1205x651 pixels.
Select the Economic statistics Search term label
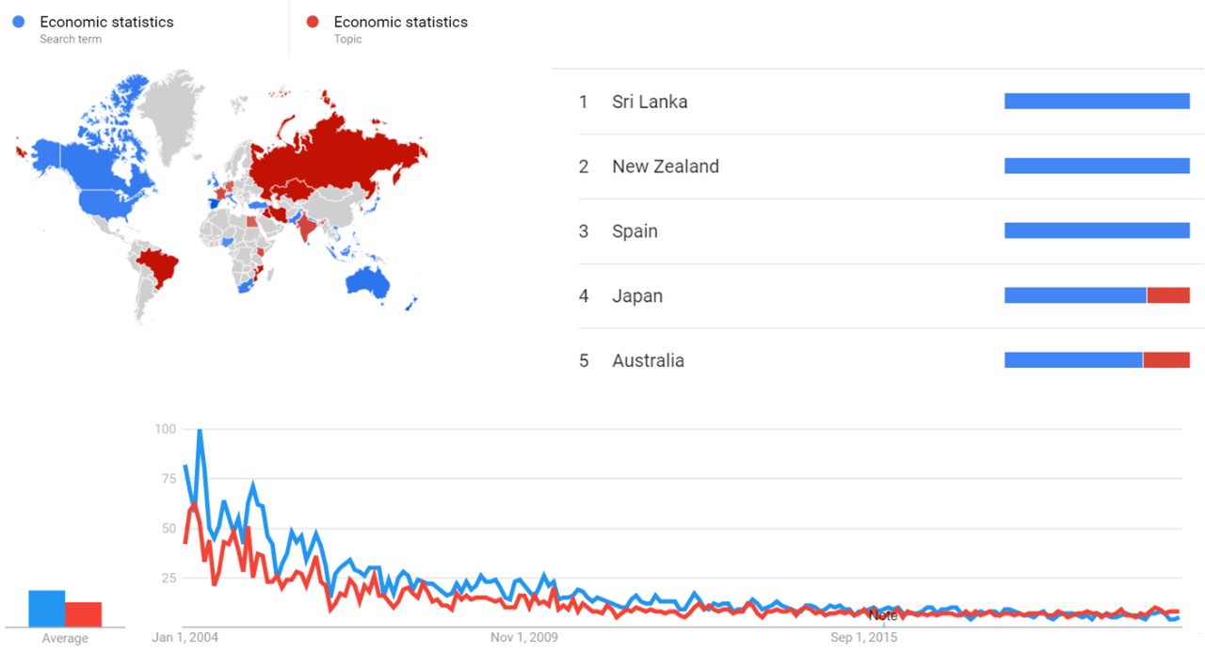pos(106,22)
